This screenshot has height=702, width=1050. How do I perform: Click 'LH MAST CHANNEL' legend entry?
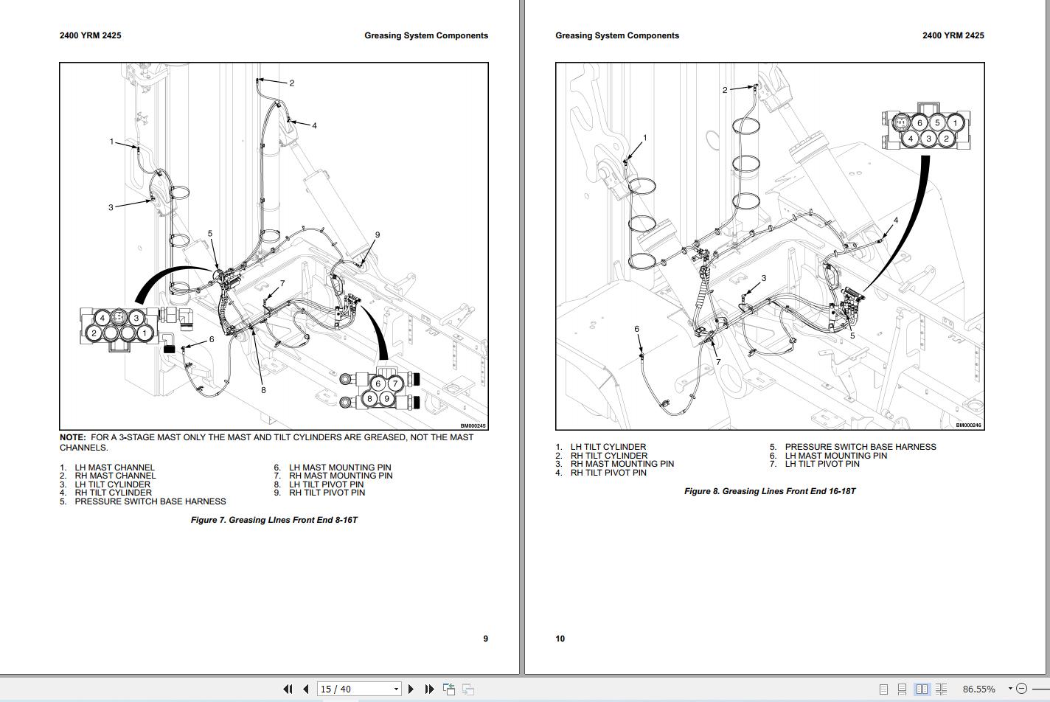(114, 468)
